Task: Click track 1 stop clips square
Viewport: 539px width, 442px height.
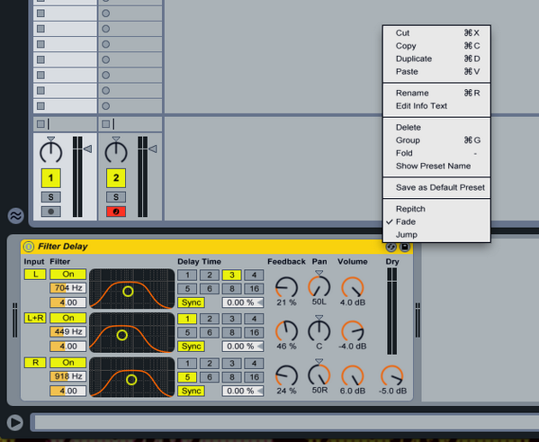Action: [40, 124]
